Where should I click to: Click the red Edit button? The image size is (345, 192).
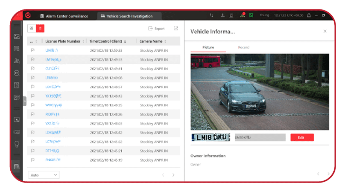pos(302,137)
